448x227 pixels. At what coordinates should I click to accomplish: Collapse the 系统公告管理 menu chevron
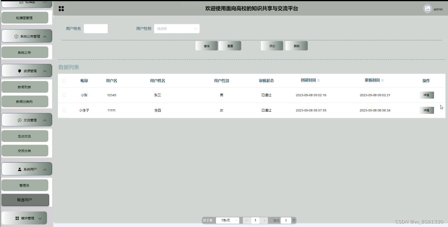tap(45, 37)
